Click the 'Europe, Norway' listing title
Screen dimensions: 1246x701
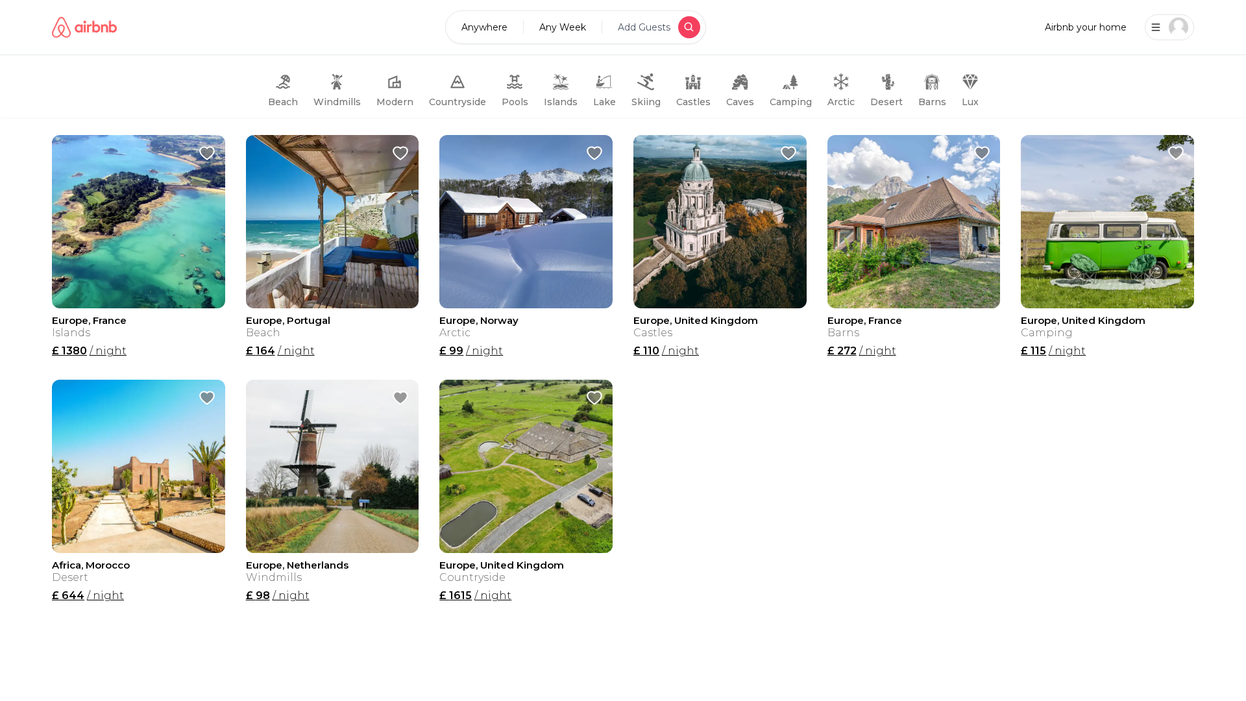coord(479,321)
